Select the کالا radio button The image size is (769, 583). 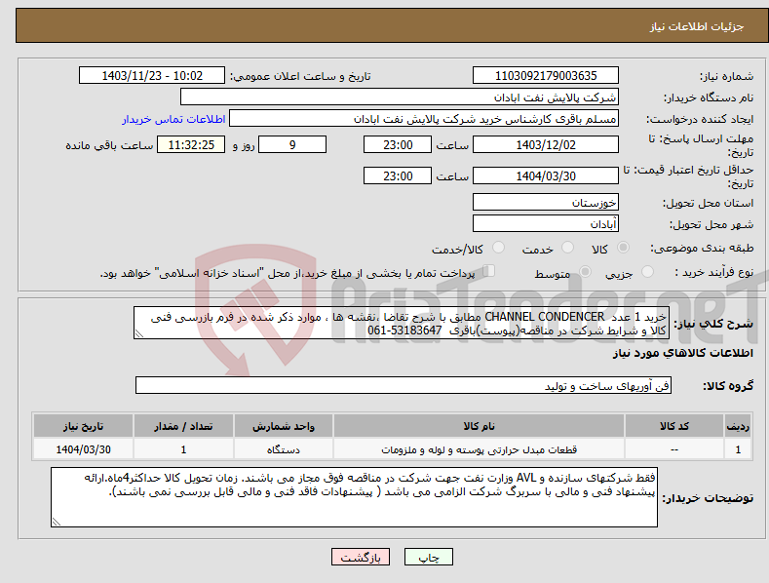[x=623, y=248]
